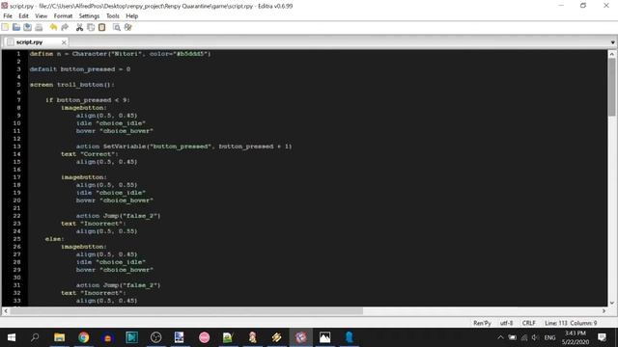Click 'define n = Character' code on line 1
This screenshot has height=347, width=618.
(x=120, y=54)
